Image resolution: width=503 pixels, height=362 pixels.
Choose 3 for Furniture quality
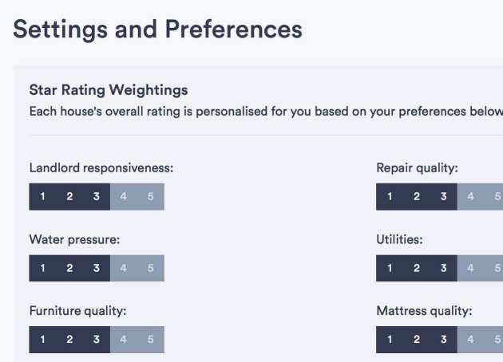pos(97,340)
